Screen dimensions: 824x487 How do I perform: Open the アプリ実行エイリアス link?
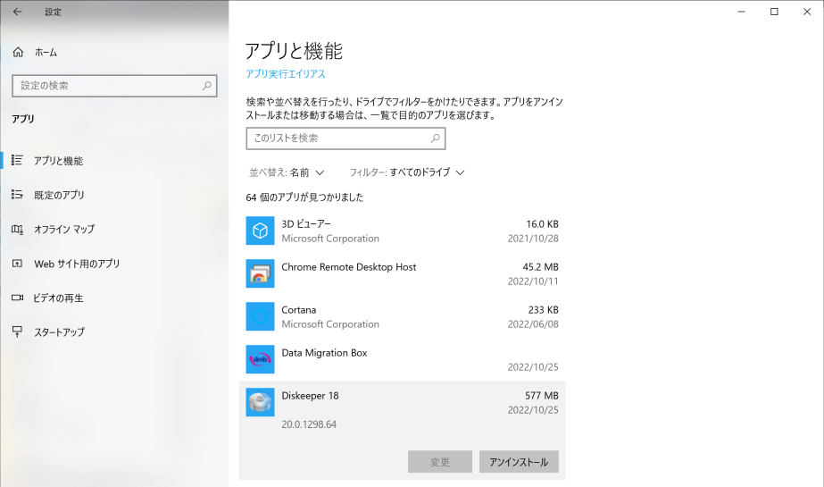(x=286, y=74)
